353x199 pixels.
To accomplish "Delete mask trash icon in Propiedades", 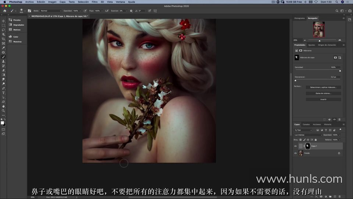I will 339,119.
